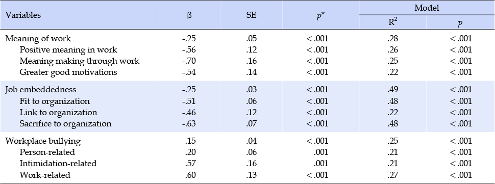Select the β column header

tap(189, 15)
